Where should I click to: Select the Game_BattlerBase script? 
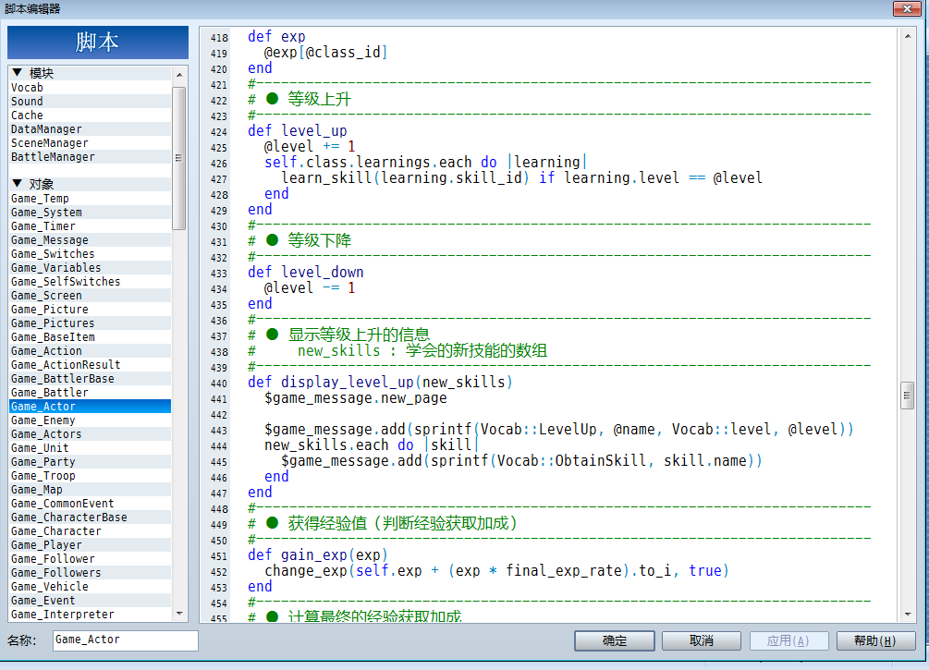pos(90,379)
